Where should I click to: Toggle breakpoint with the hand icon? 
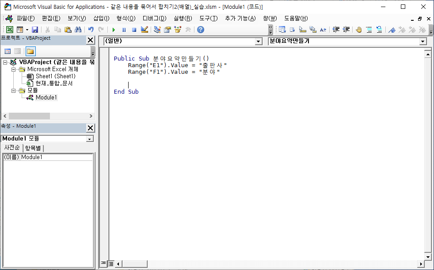coord(359,30)
